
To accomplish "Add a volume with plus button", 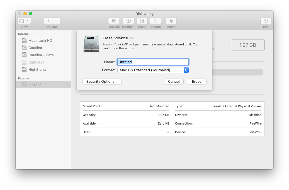I will 48,21.
